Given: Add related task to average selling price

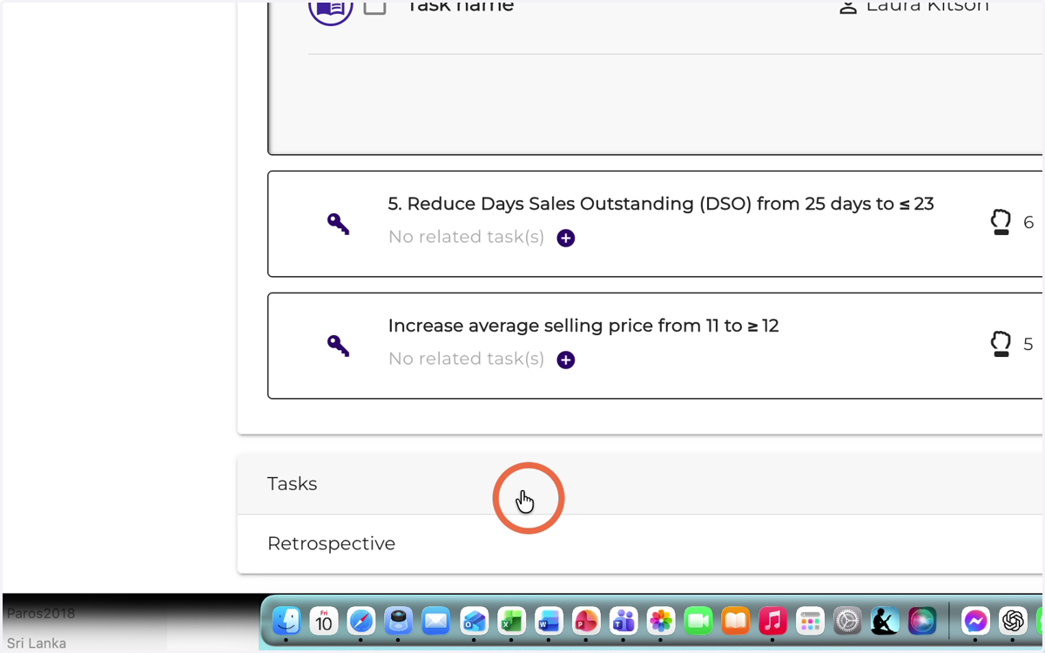Looking at the screenshot, I should [x=566, y=360].
